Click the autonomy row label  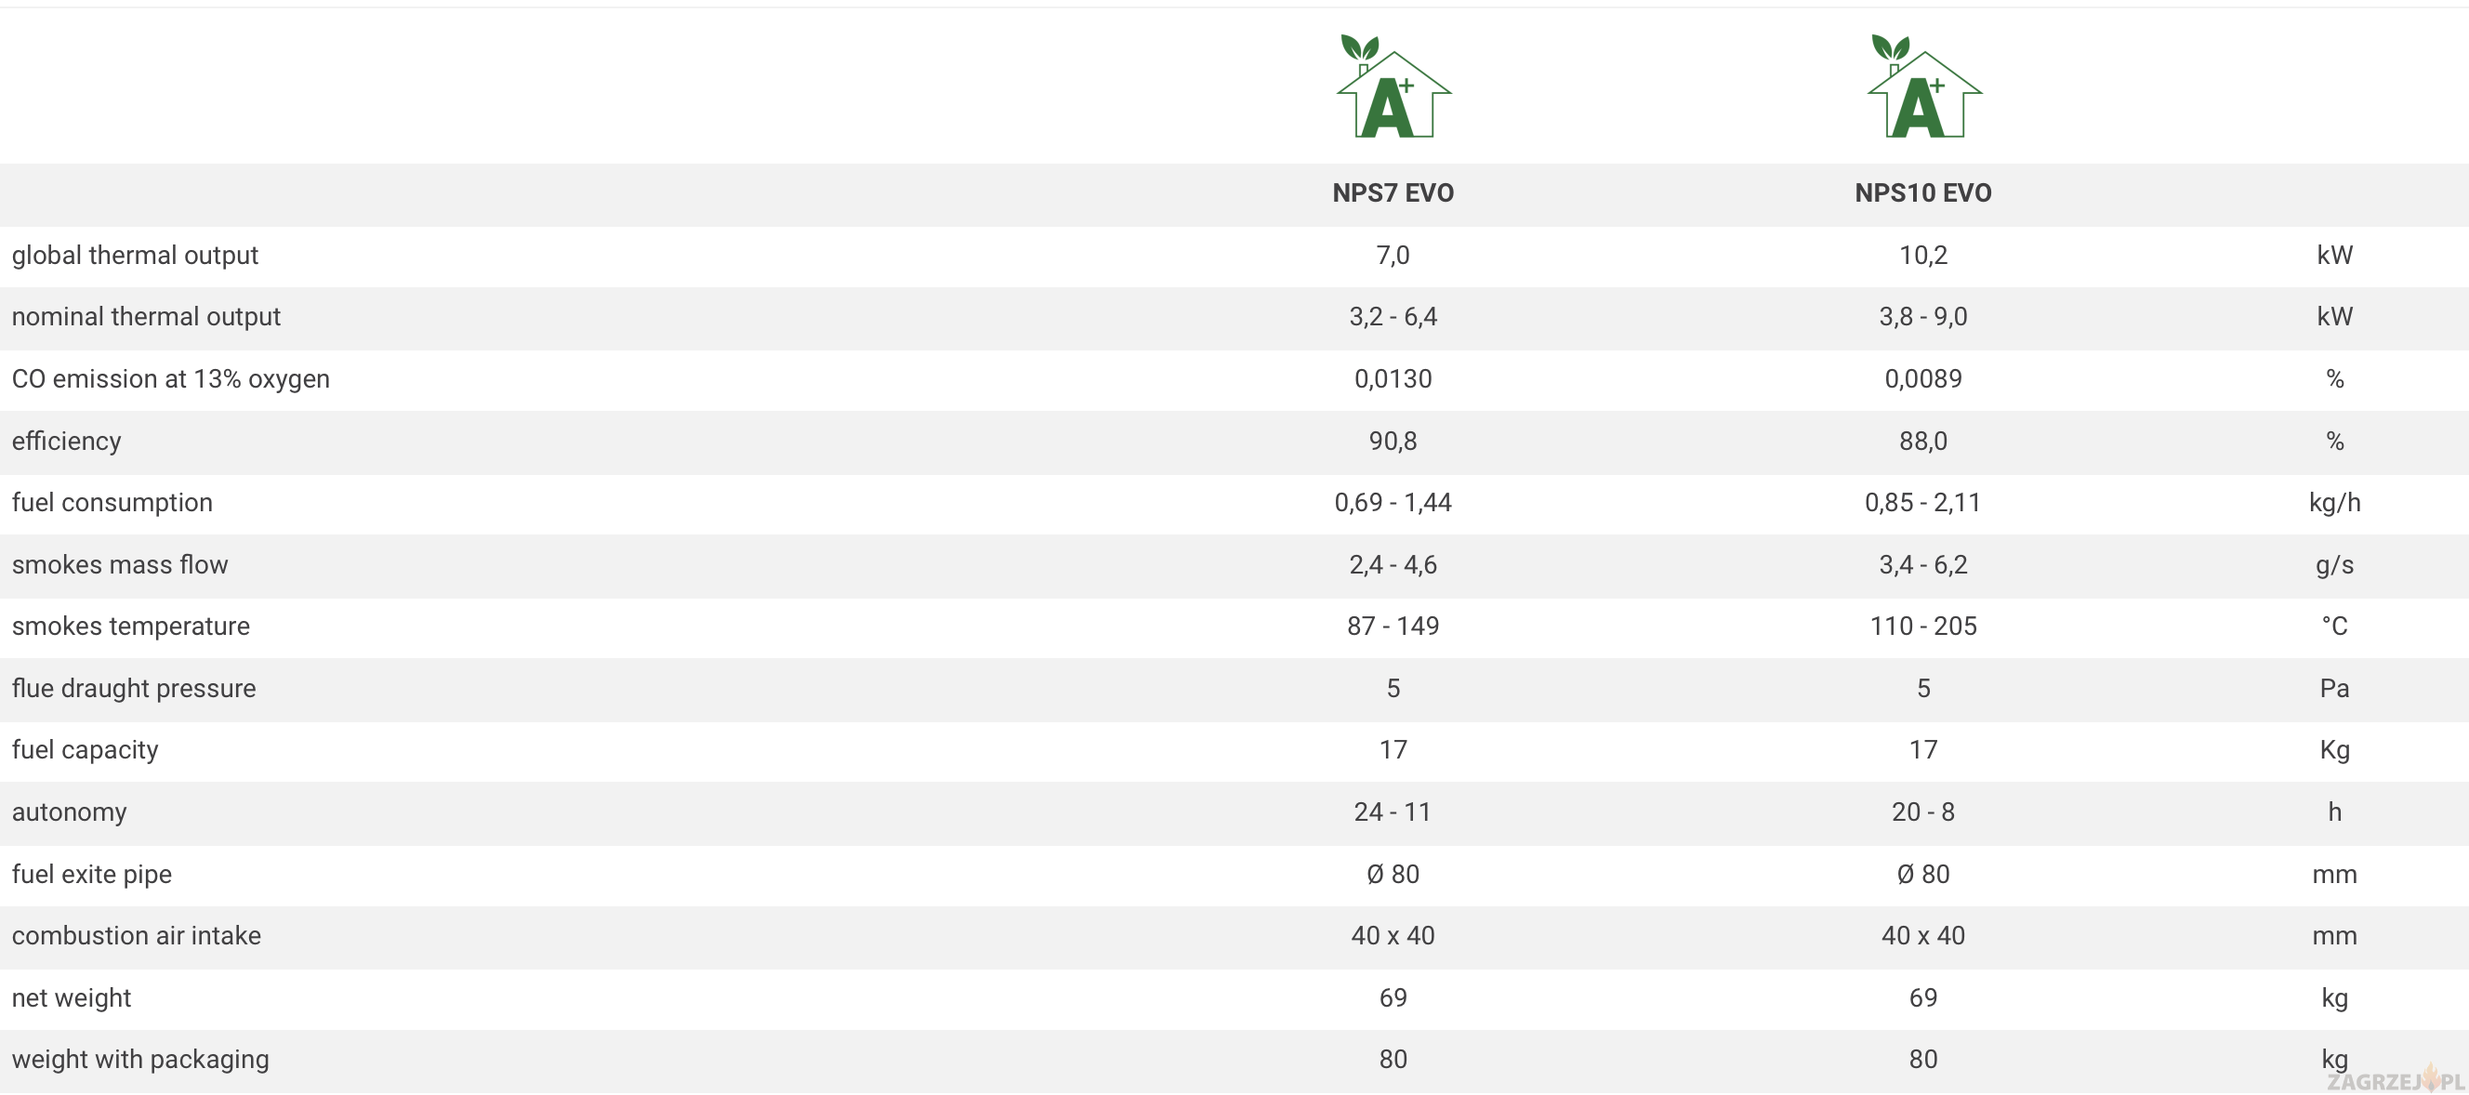coord(69,812)
